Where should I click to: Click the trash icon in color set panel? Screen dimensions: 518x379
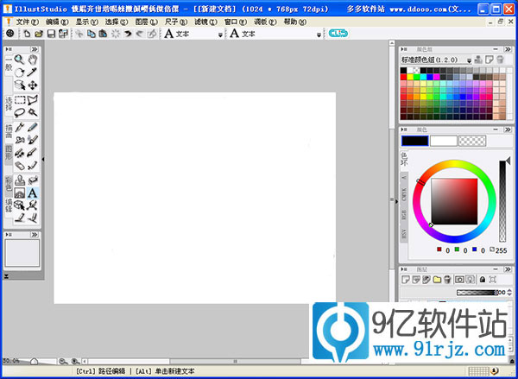500,60
